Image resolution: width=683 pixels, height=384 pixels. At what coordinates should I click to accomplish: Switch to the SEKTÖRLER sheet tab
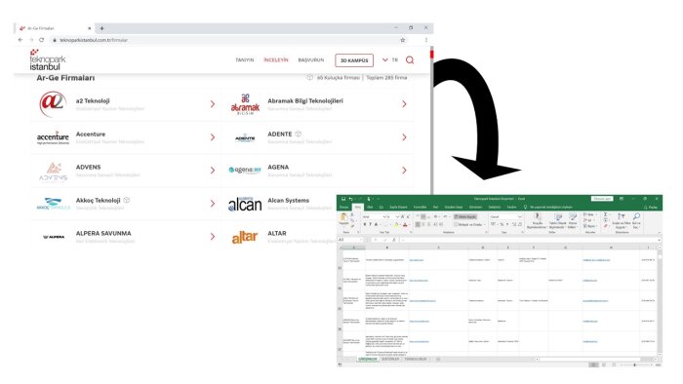point(390,360)
